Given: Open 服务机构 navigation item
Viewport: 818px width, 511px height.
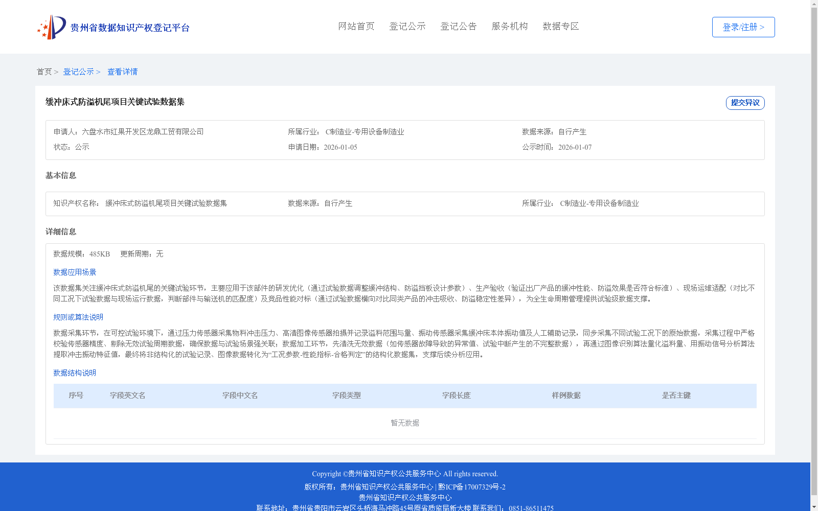Looking at the screenshot, I should [x=510, y=27].
